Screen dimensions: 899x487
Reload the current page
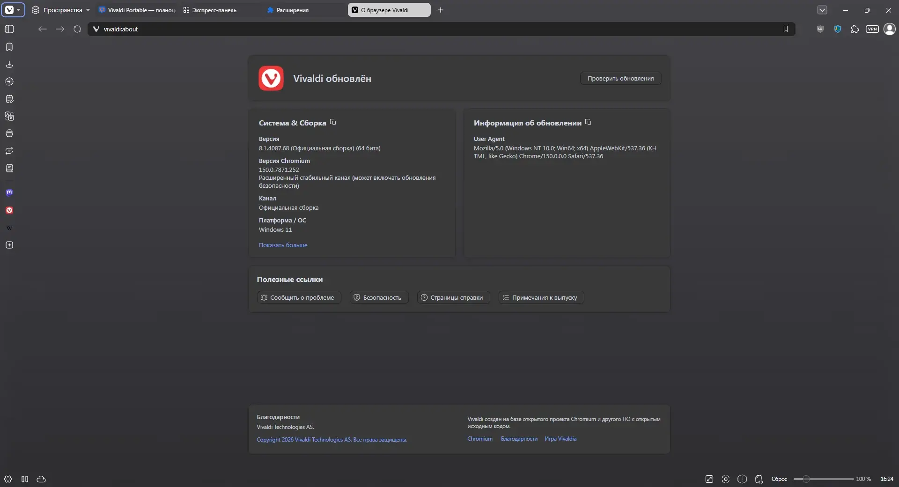77,29
